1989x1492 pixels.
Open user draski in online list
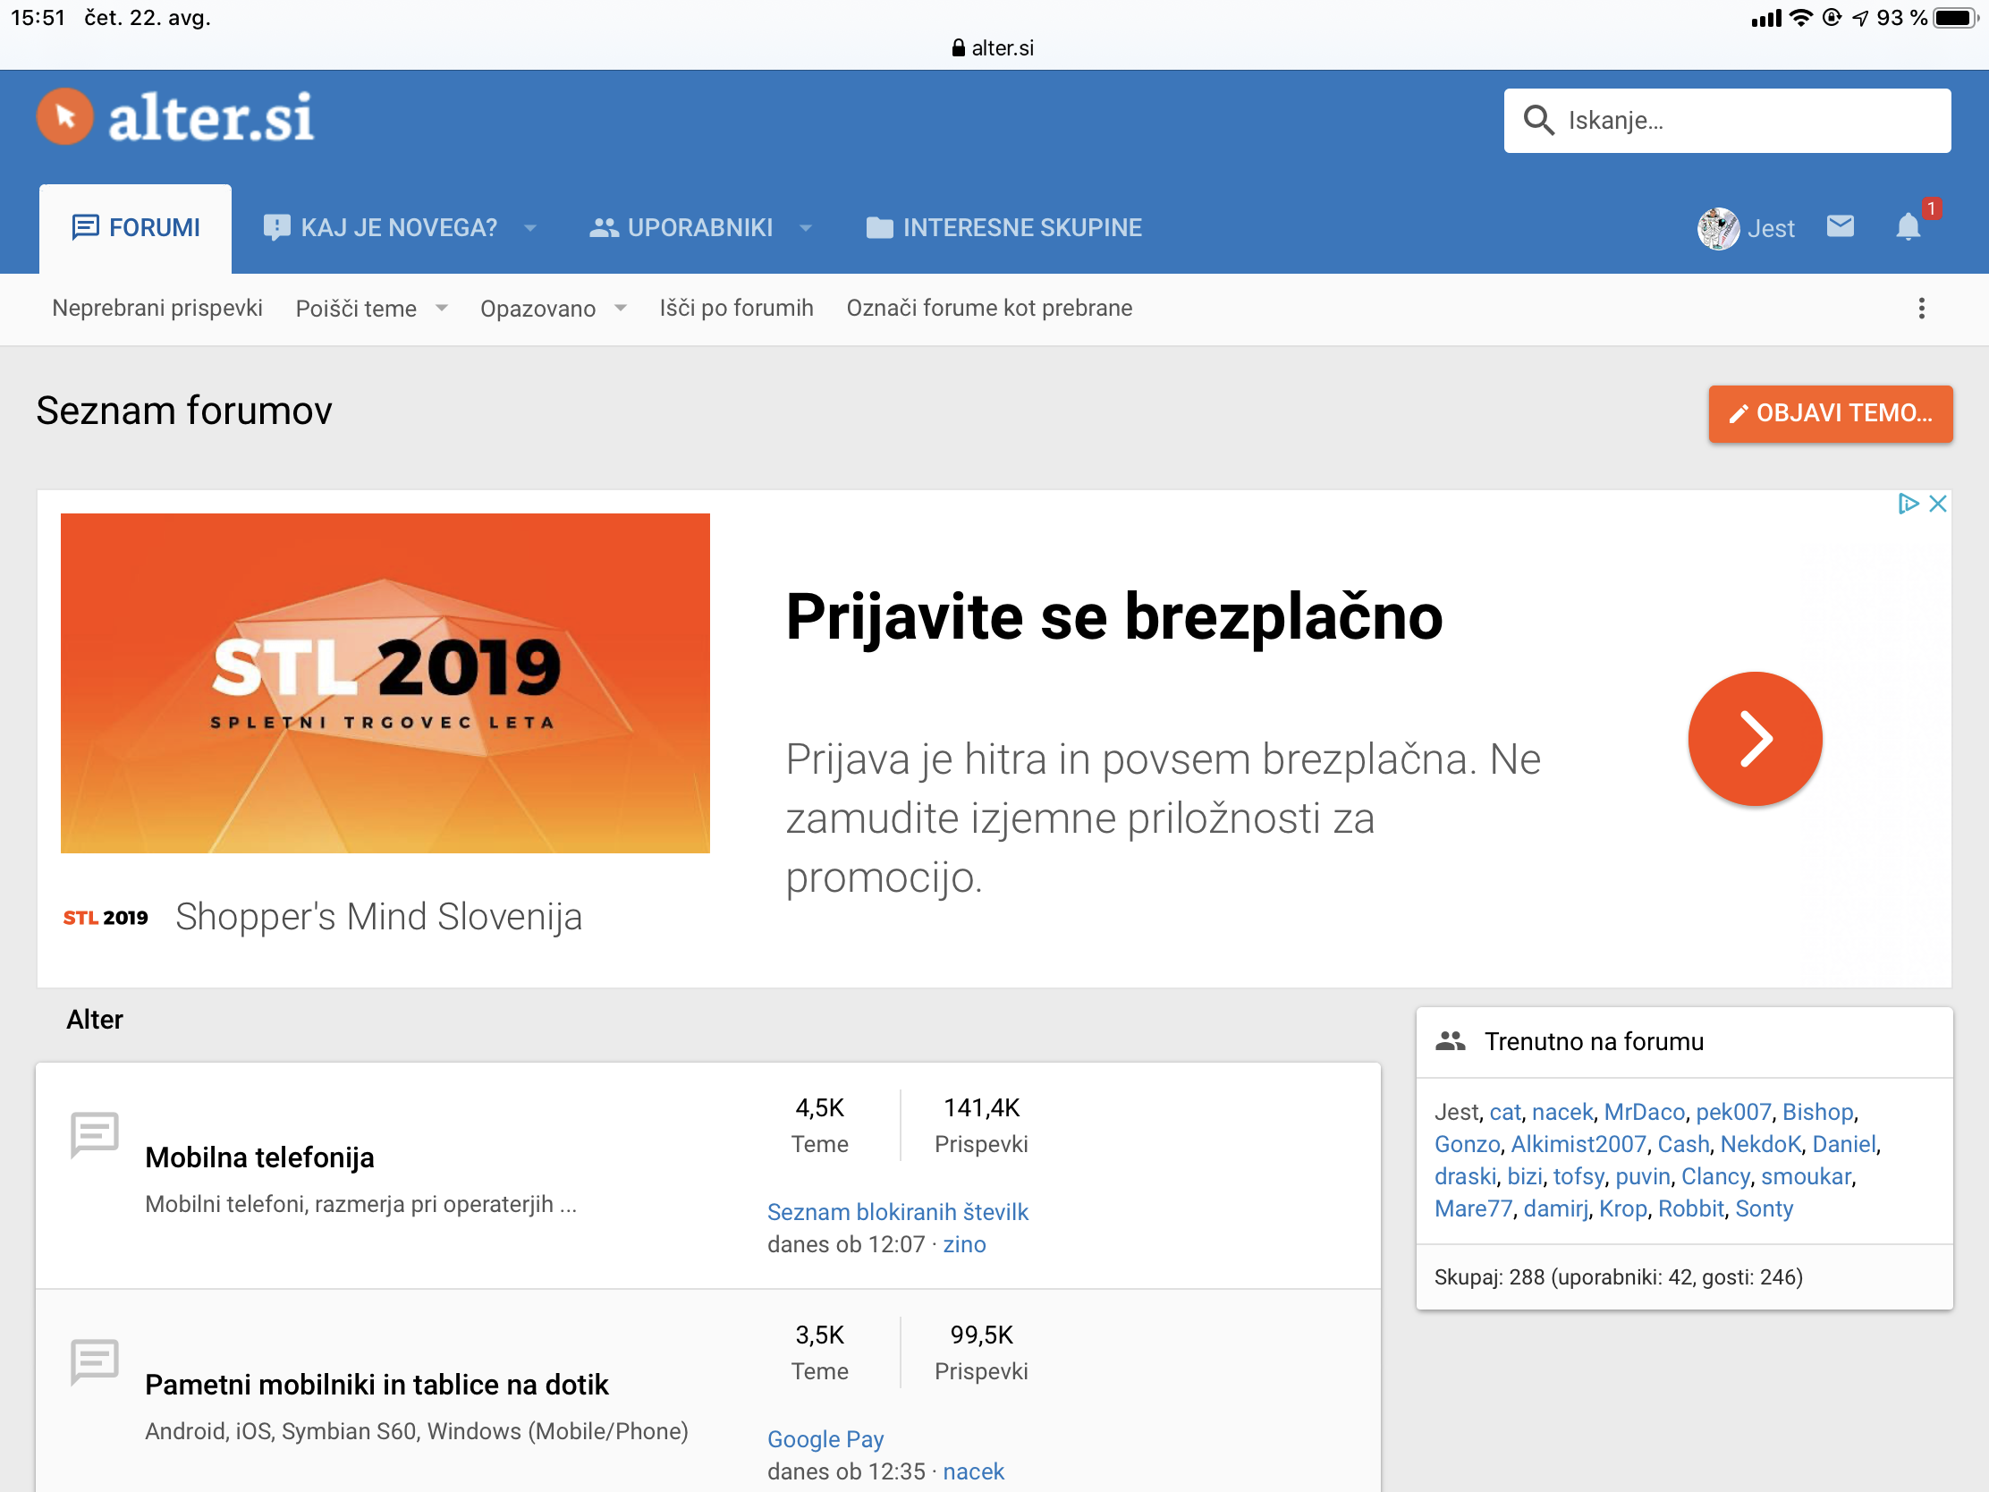(x=1465, y=1177)
